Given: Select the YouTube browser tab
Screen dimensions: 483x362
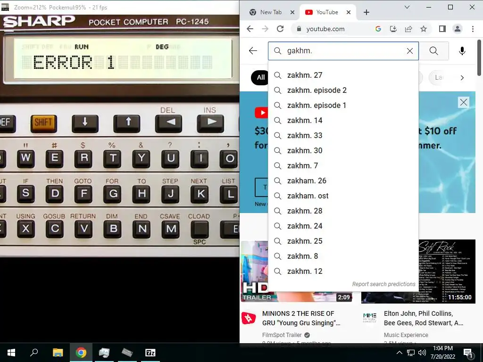Looking at the screenshot, I should (x=327, y=12).
